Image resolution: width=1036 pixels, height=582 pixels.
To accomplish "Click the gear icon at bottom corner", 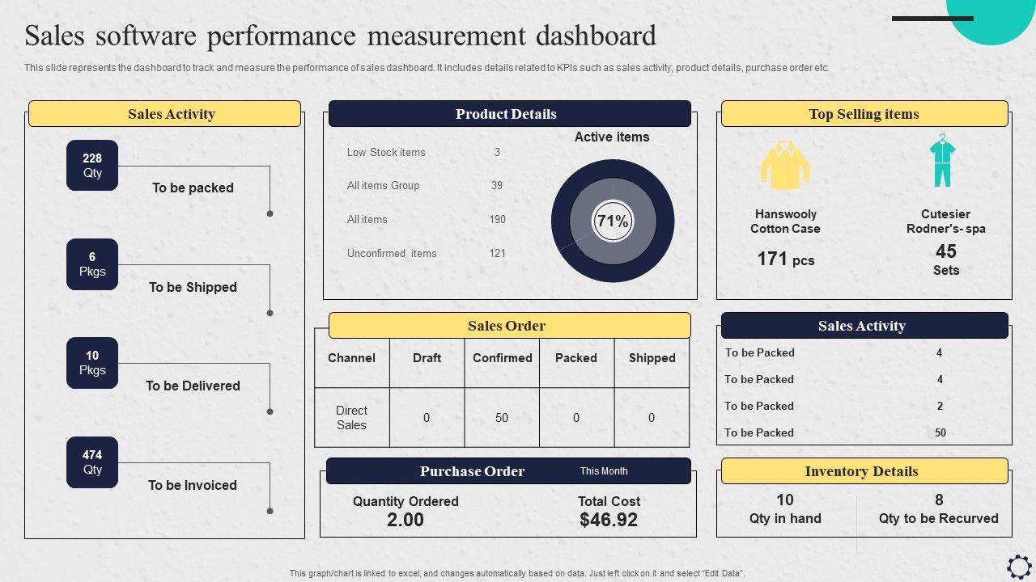I will coord(1019,566).
